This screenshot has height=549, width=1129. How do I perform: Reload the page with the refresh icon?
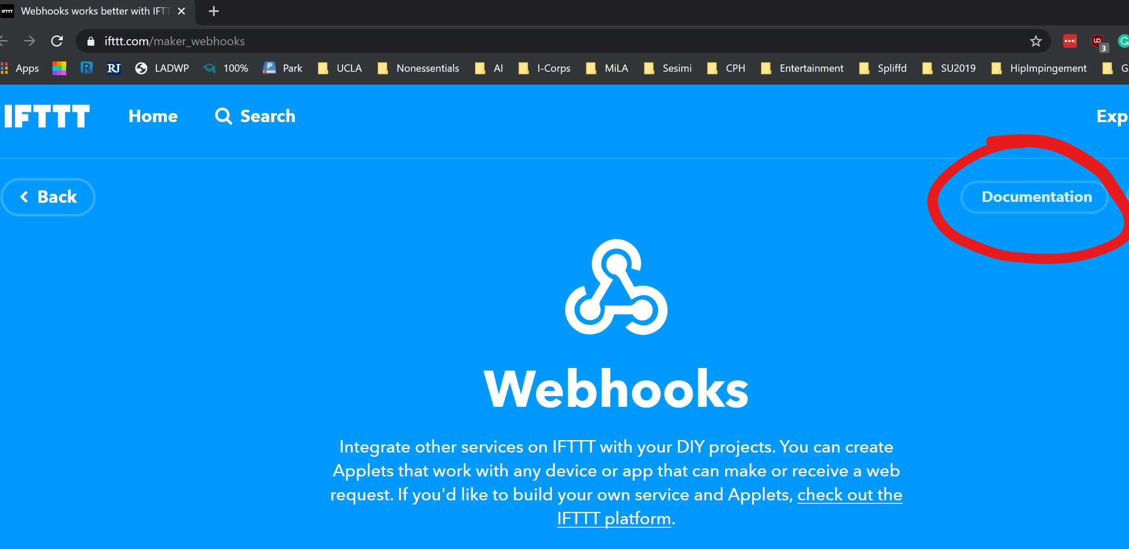(57, 41)
